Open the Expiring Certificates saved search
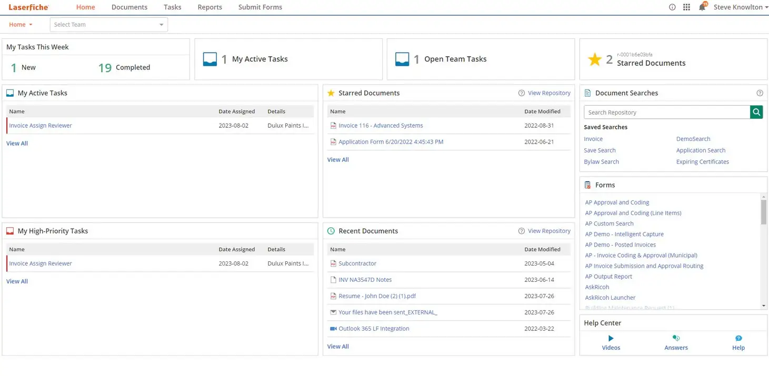 [x=702, y=162]
